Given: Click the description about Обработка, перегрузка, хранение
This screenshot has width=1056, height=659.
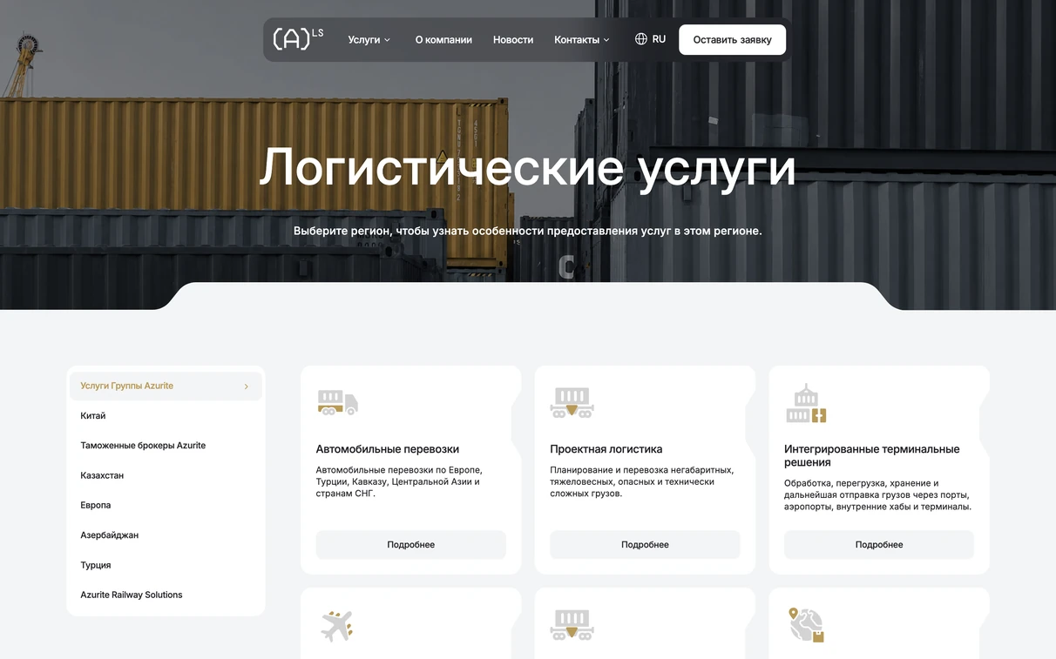Looking at the screenshot, I should point(877,494).
